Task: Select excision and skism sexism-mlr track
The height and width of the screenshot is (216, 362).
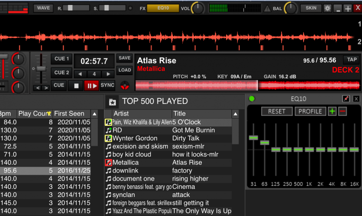Action: pyautogui.click(x=168, y=146)
